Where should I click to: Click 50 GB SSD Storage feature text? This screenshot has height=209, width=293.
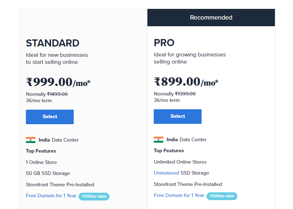(48, 173)
